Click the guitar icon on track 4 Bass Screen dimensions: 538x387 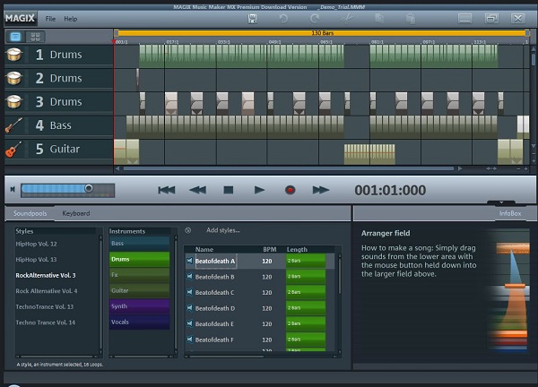click(x=14, y=125)
